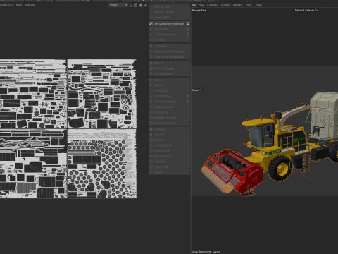Click the upper-right UV tile
338x254 pixels.
click(x=102, y=94)
